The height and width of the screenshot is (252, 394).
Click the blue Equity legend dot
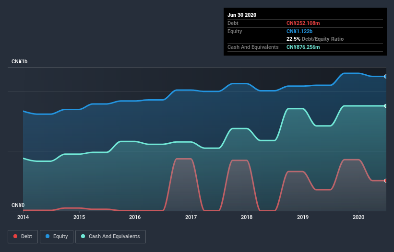pyautogui.click(x=48, y=236)
